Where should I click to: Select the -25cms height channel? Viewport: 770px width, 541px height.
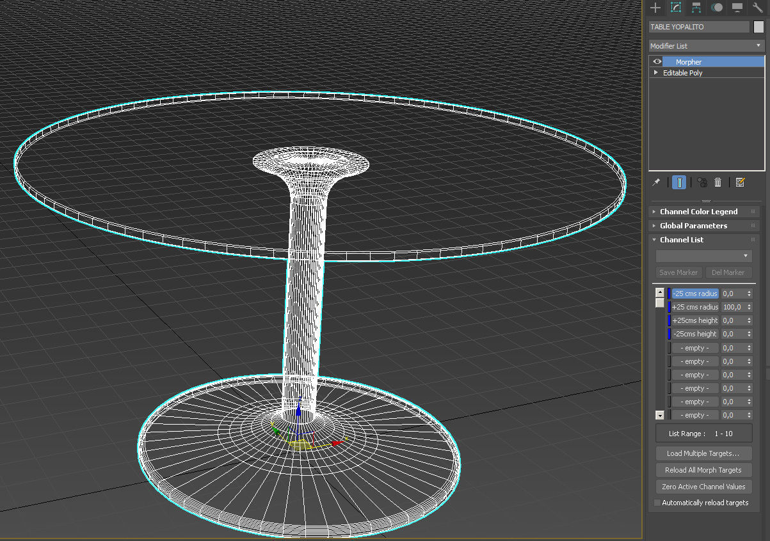[694, 334]
